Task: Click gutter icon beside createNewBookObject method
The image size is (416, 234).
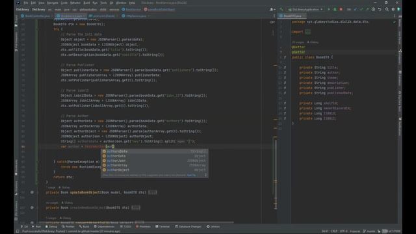Action: click(32, 208)
